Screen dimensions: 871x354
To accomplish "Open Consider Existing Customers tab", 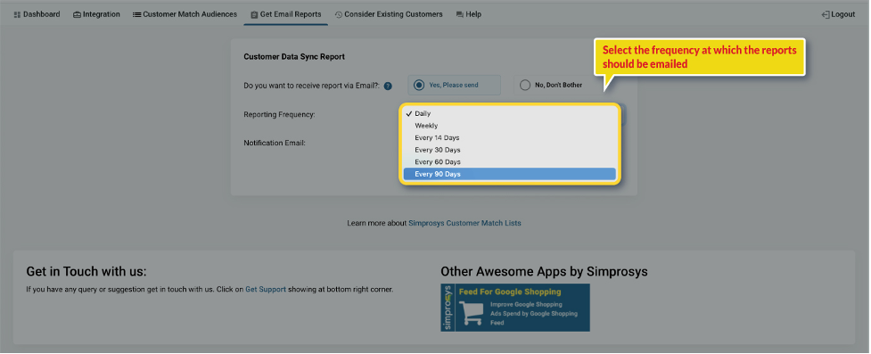I will 389,14.
